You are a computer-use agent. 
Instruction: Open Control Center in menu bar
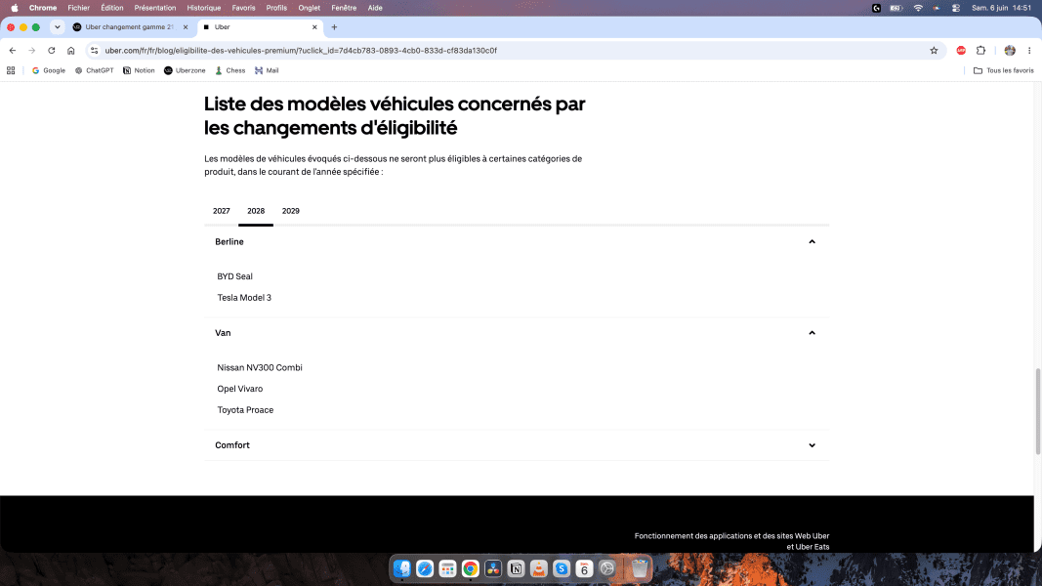click(956, 8)
